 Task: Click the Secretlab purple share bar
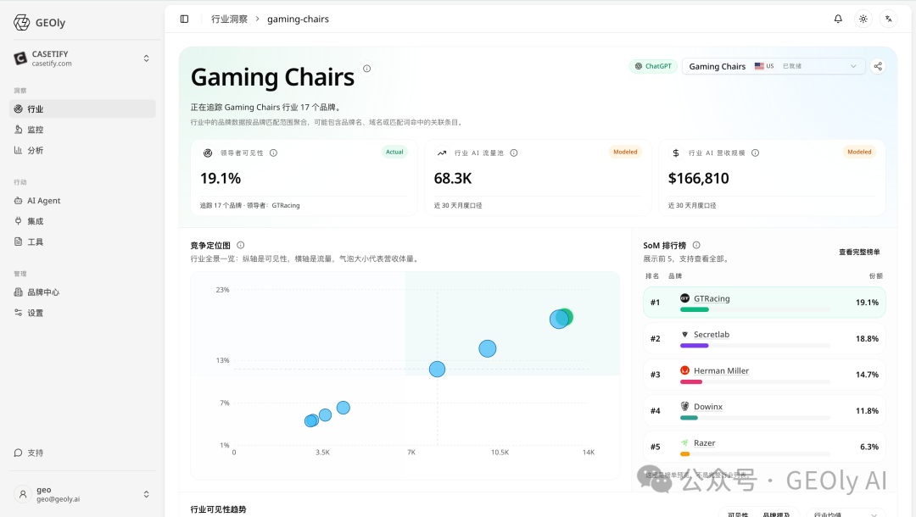tap(694, 346)
